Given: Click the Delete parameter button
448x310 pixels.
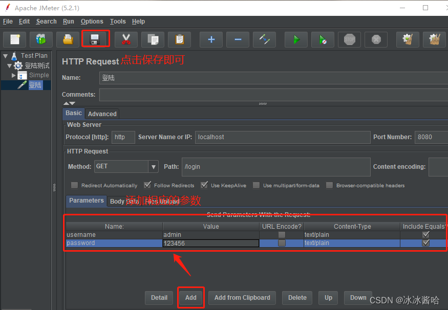Looking at the screenshot, I should [x=297, y=298].
